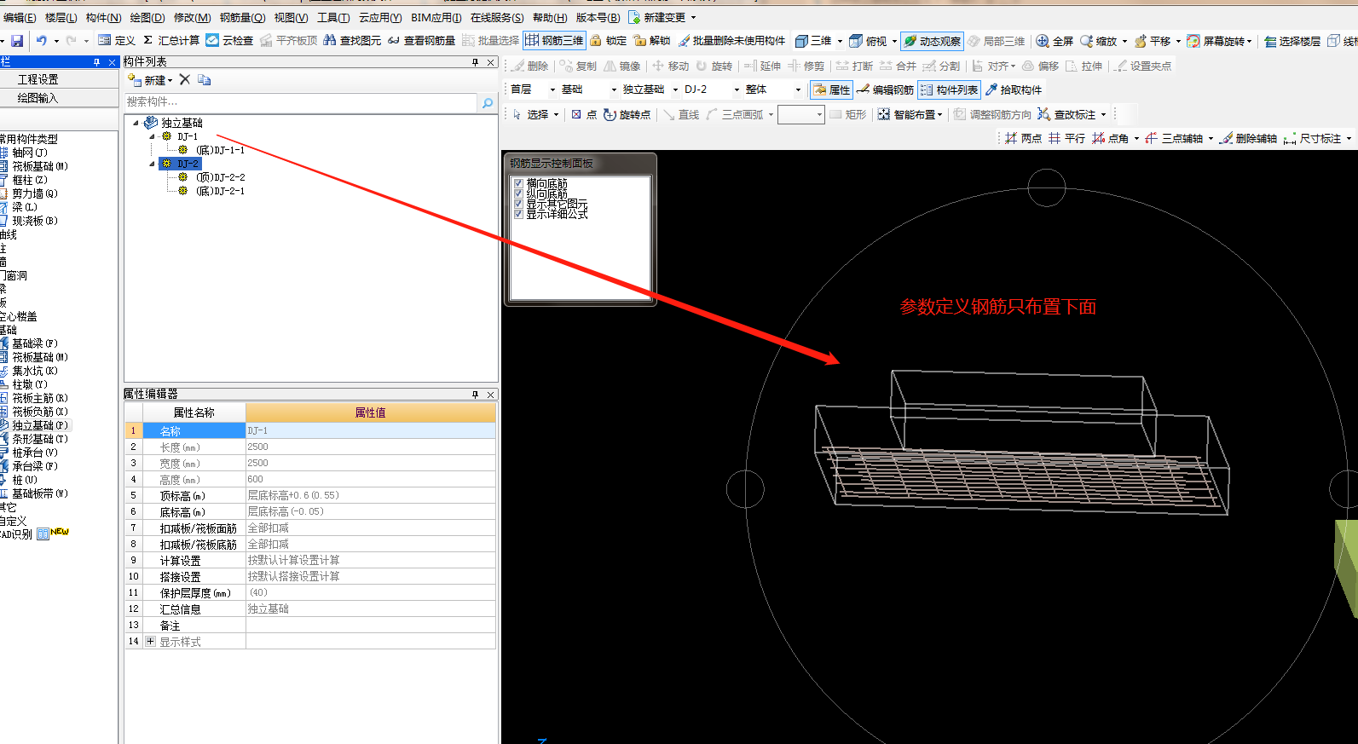Viewport: 1358px width, 744px height.
Task: Toggle 纵向底筋 checkbox
Action: tap(518, 193)
